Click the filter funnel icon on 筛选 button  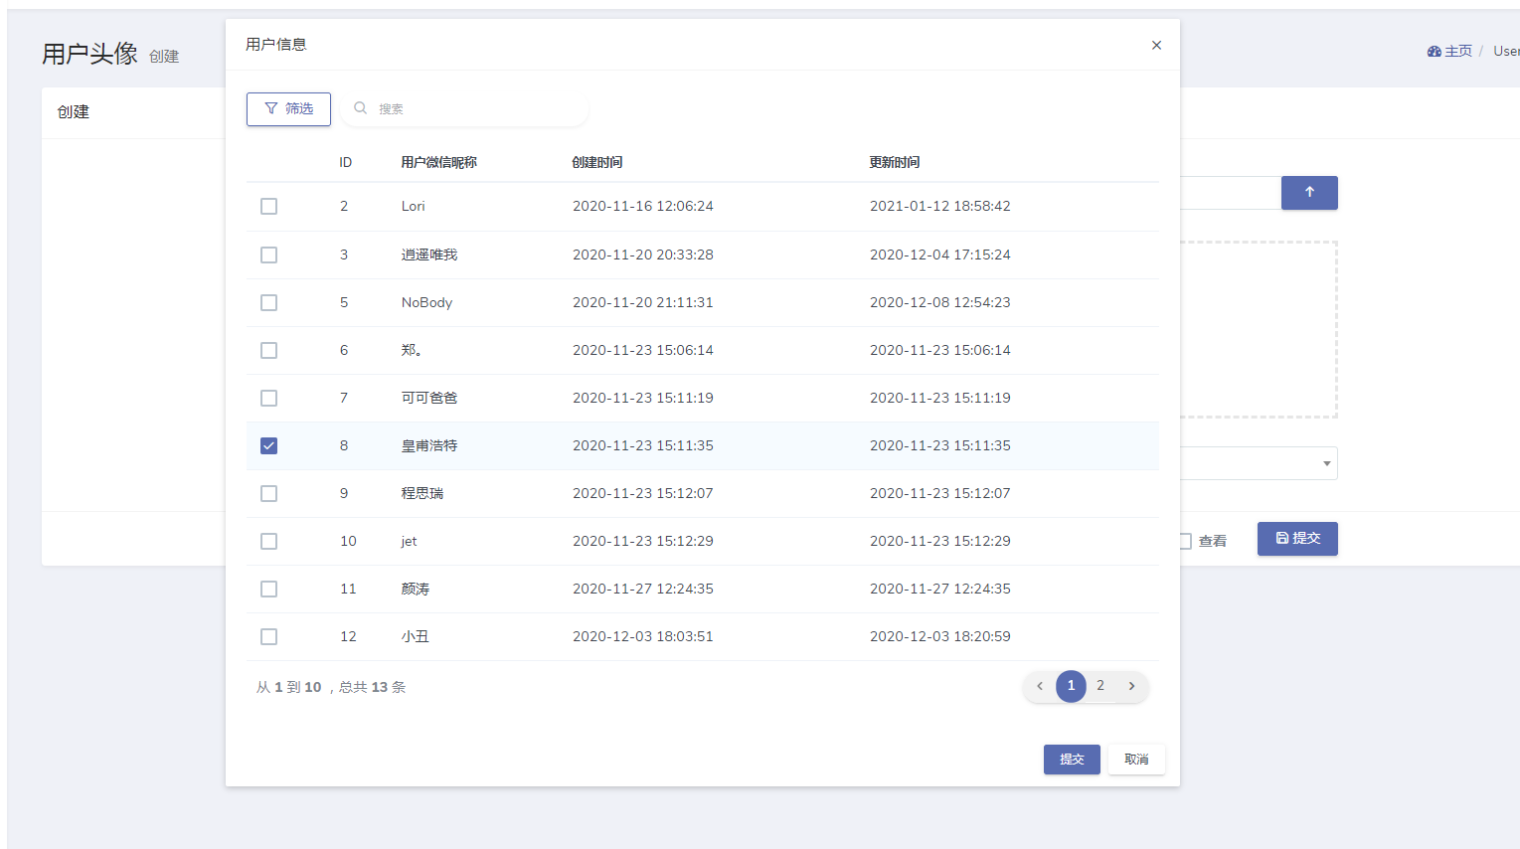[x=271, y=109]
